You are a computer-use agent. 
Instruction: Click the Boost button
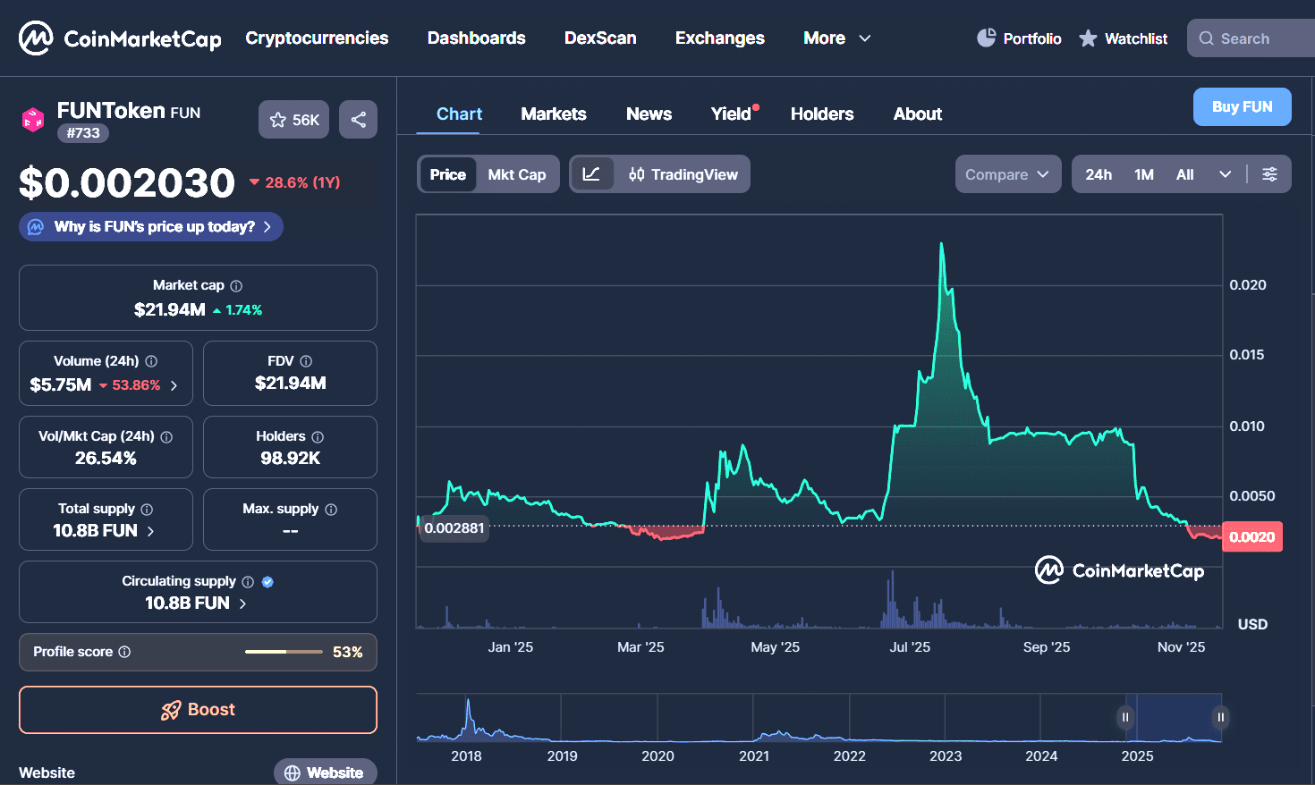pyautogui.click(x=198, y=710)
